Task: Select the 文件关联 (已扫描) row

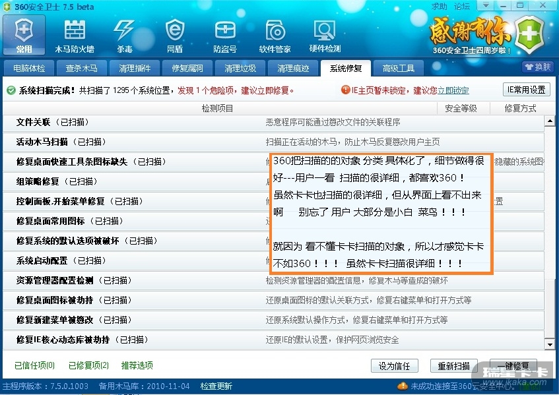Action: pyautogui.click(x=273, y=122)
